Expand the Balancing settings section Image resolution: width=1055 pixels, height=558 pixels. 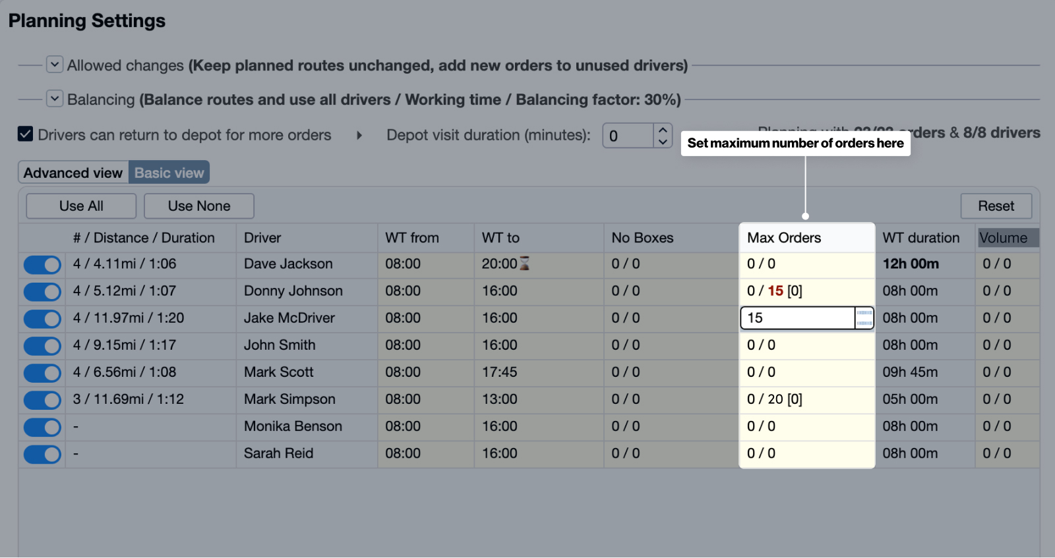pos(55,99)
